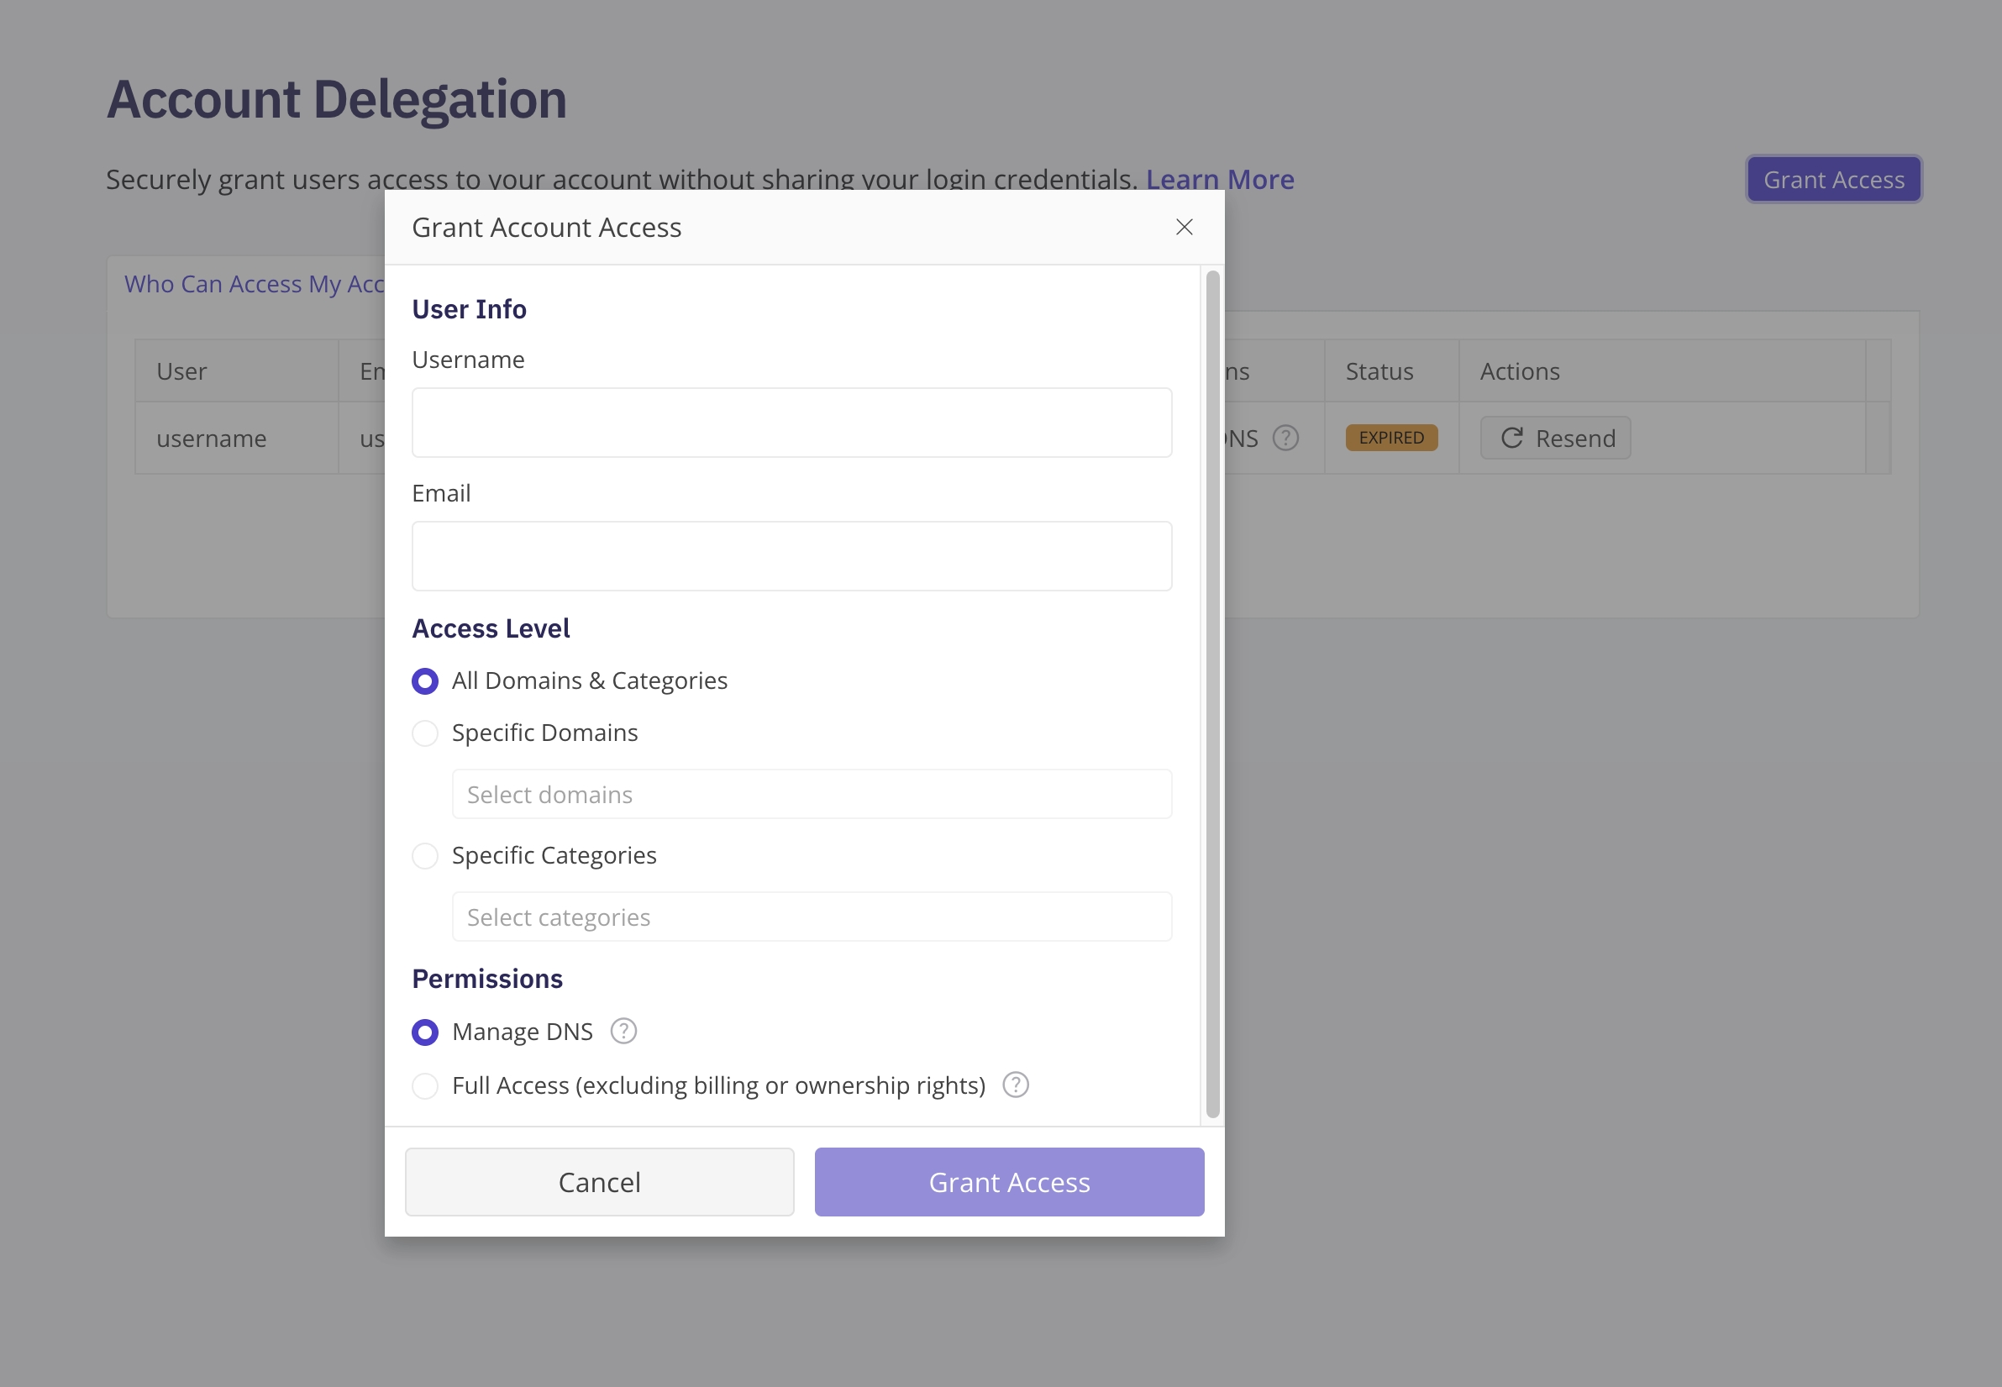Image resolution: width=2002 pixels, height=1387 pixels.
Task: Open the Select categories dropdown
Action: pos(812,917)
